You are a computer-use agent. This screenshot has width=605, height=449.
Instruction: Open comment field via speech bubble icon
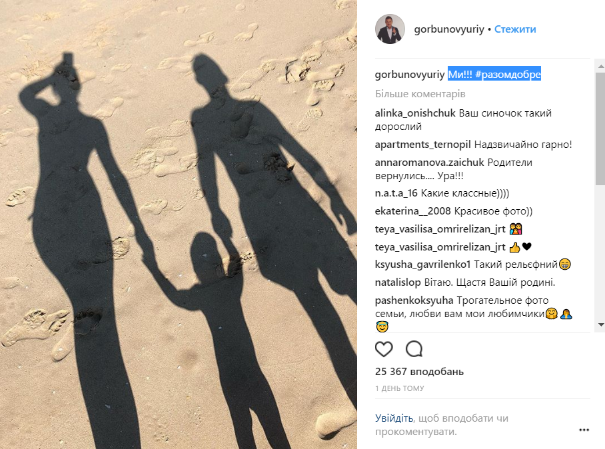click(414, 349)
